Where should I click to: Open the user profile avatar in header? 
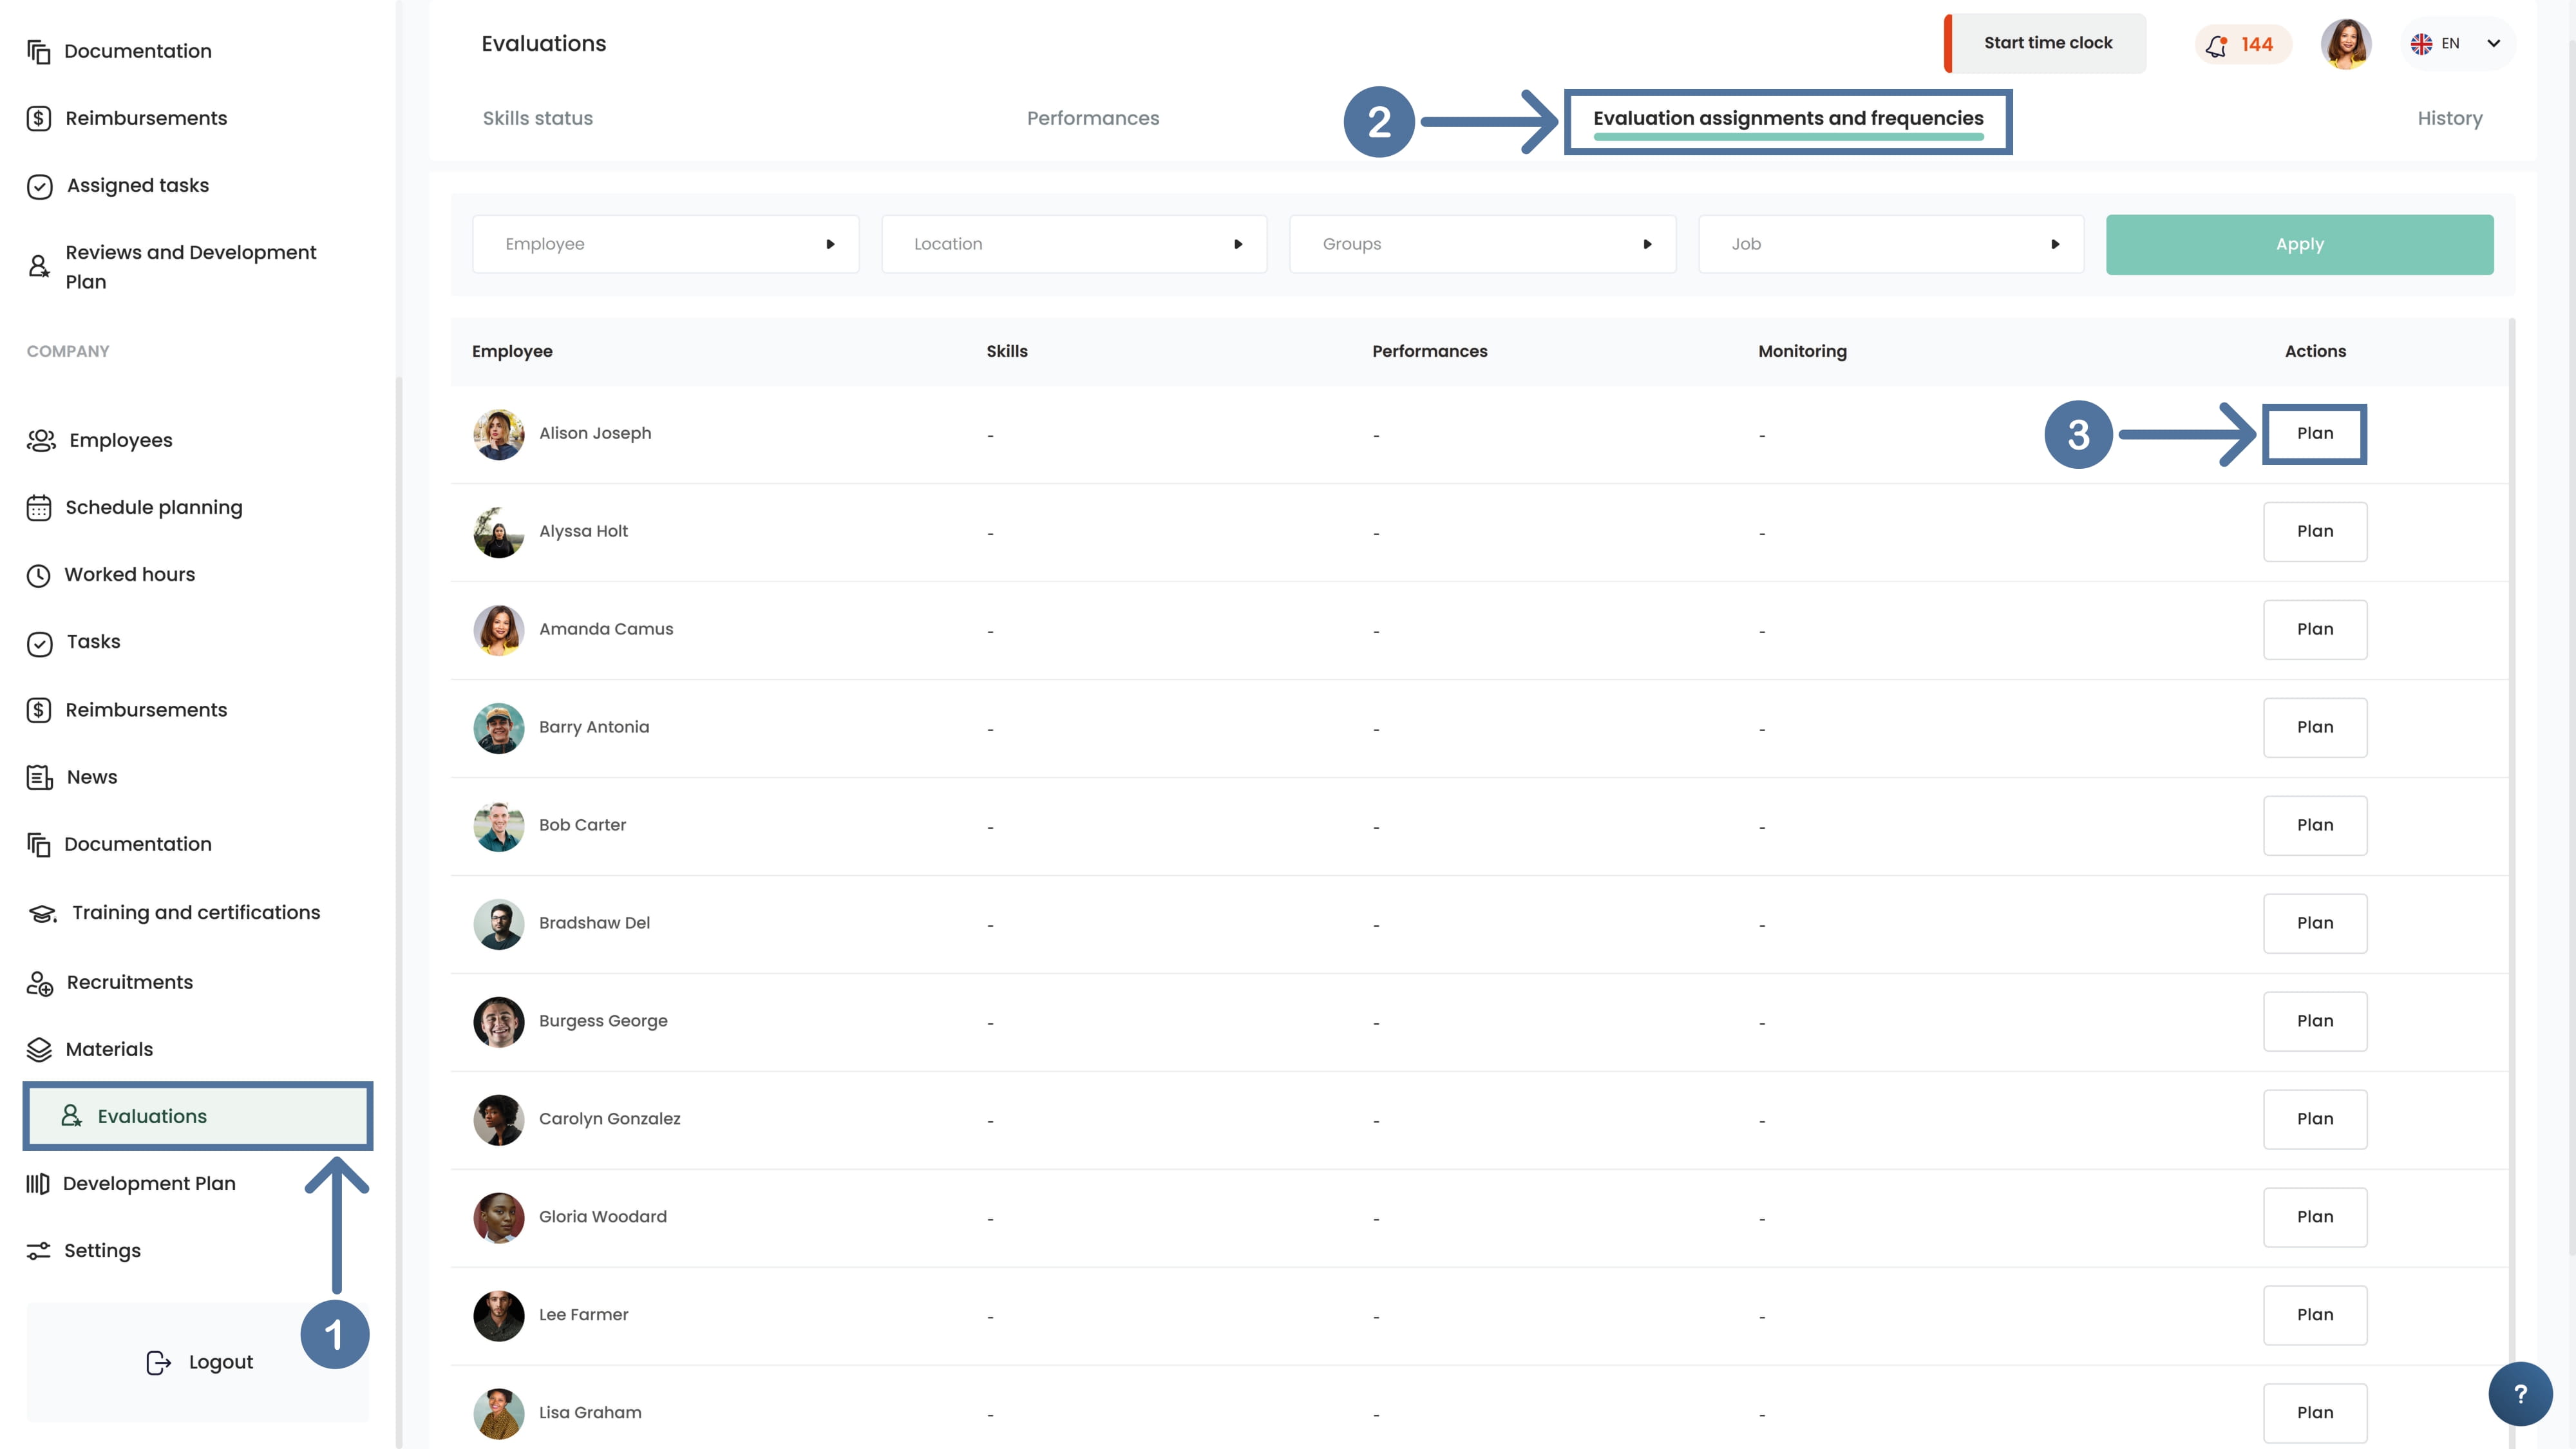point(2345,44)
